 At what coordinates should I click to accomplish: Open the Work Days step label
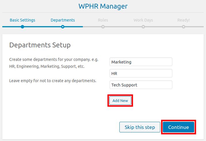tap(143, 20)
